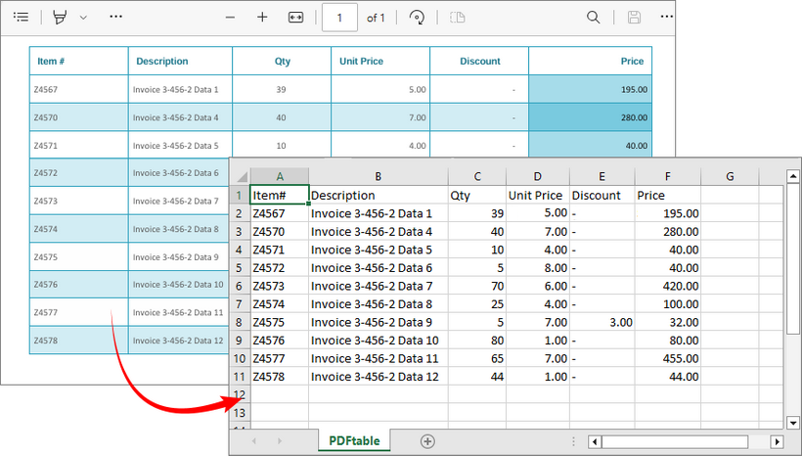Select Excel price cell 455.00
The height and width of the screenshot is (456, 802).
pyautogui.click(x=667, y=358)
